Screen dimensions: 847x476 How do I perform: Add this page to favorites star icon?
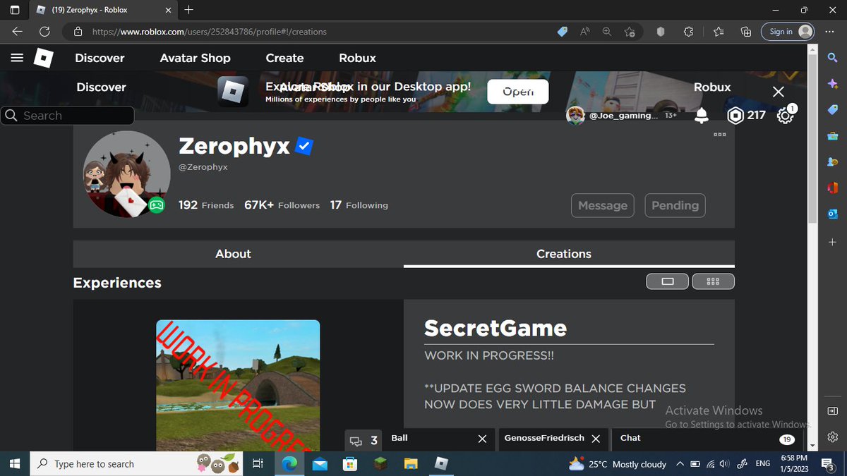(630, 32)
